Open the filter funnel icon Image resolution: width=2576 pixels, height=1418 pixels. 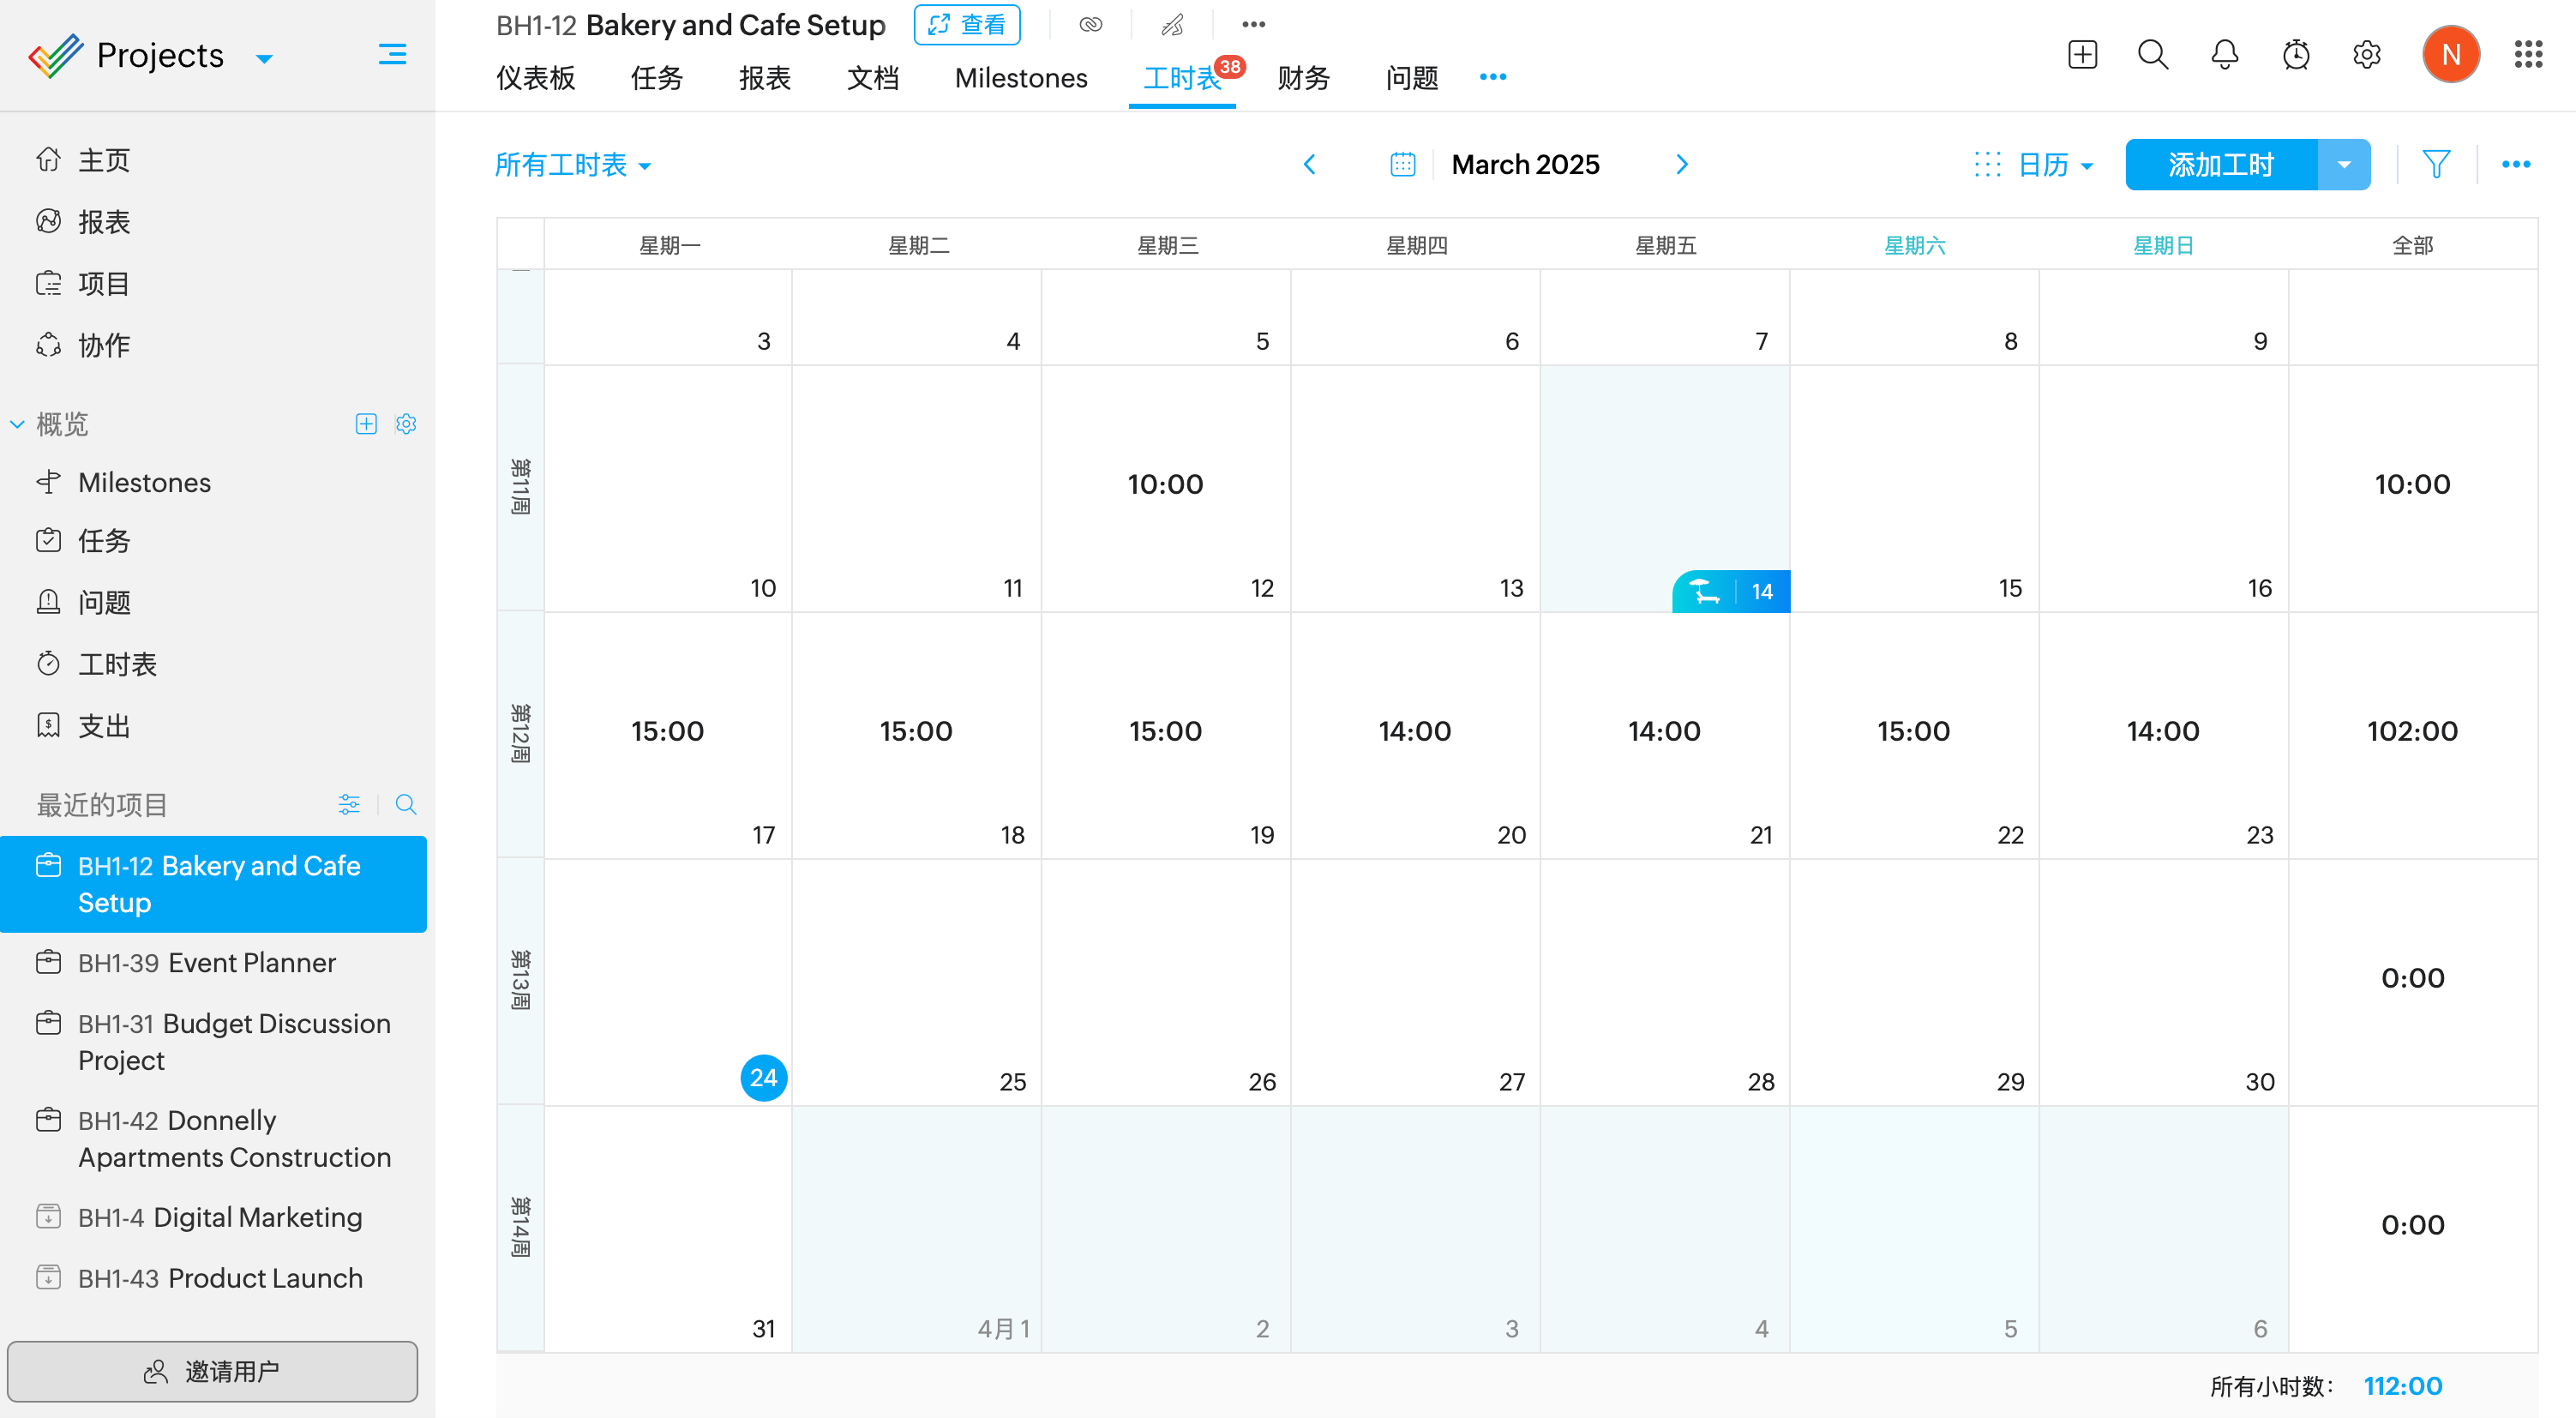tap(2436, 164)
